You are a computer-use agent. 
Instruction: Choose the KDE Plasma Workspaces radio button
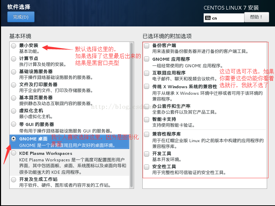[x=13, y=153]
